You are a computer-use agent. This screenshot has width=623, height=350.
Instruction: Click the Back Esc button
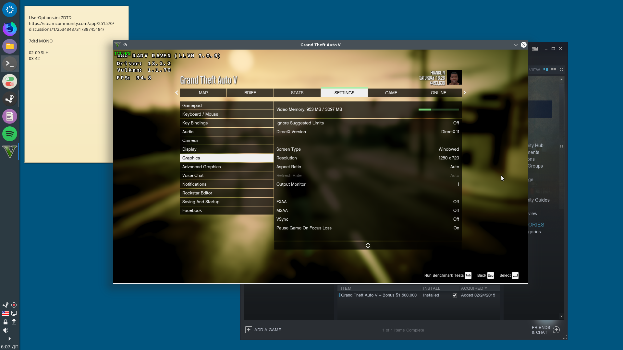click(x=485, y=275)
